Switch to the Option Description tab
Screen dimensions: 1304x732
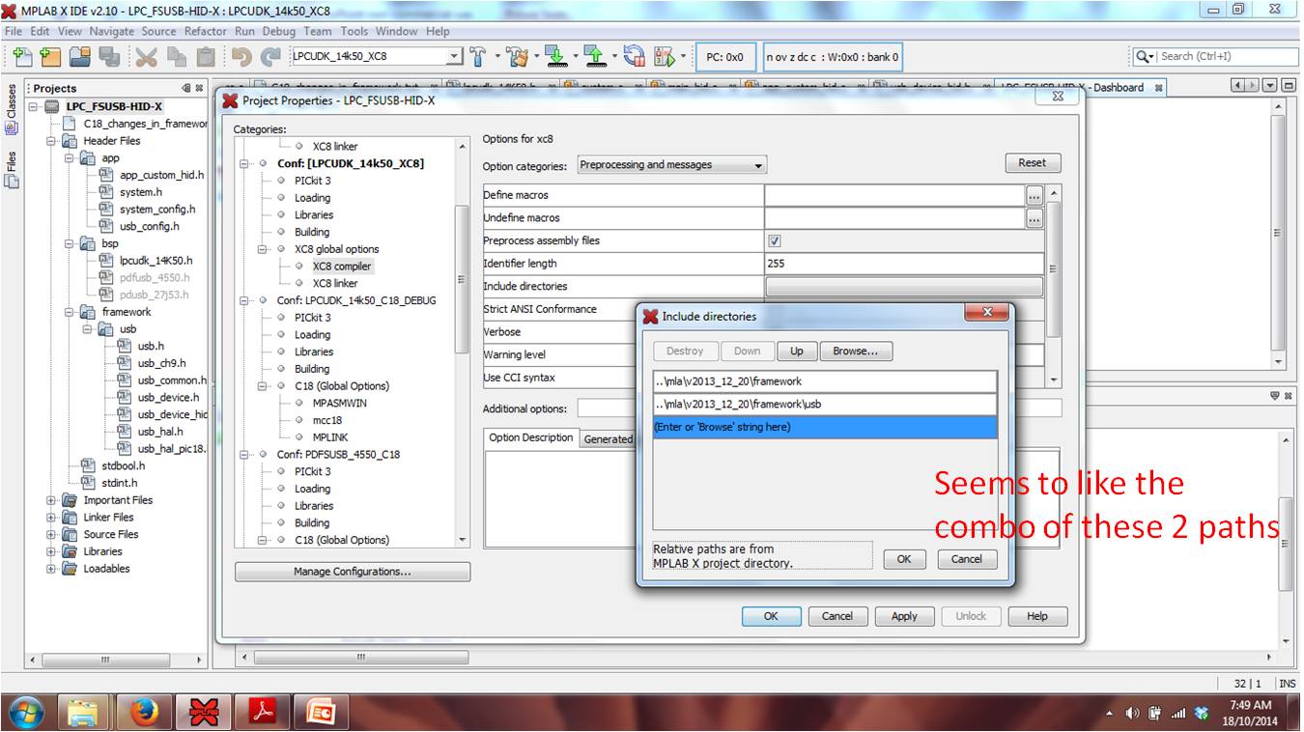coord(530,437)
